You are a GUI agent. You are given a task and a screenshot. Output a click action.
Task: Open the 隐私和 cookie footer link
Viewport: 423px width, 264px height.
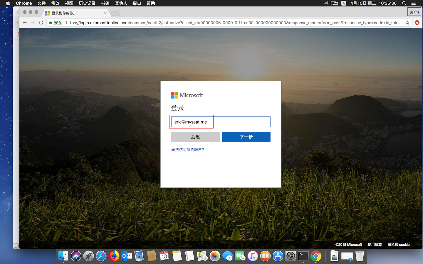tap(398, 245)
